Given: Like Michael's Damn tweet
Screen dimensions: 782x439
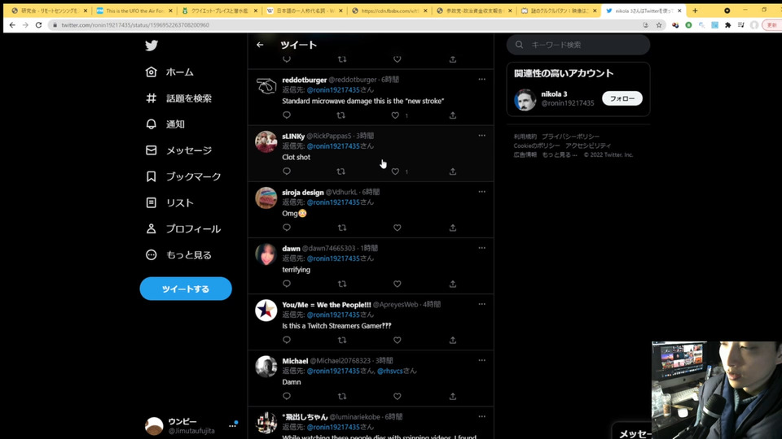Looking at the screenshot, I should click(397, 396).
